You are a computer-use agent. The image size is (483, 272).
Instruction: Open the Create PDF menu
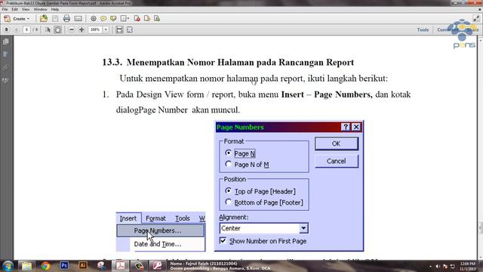pyautogui.click(x=17, y=19)
